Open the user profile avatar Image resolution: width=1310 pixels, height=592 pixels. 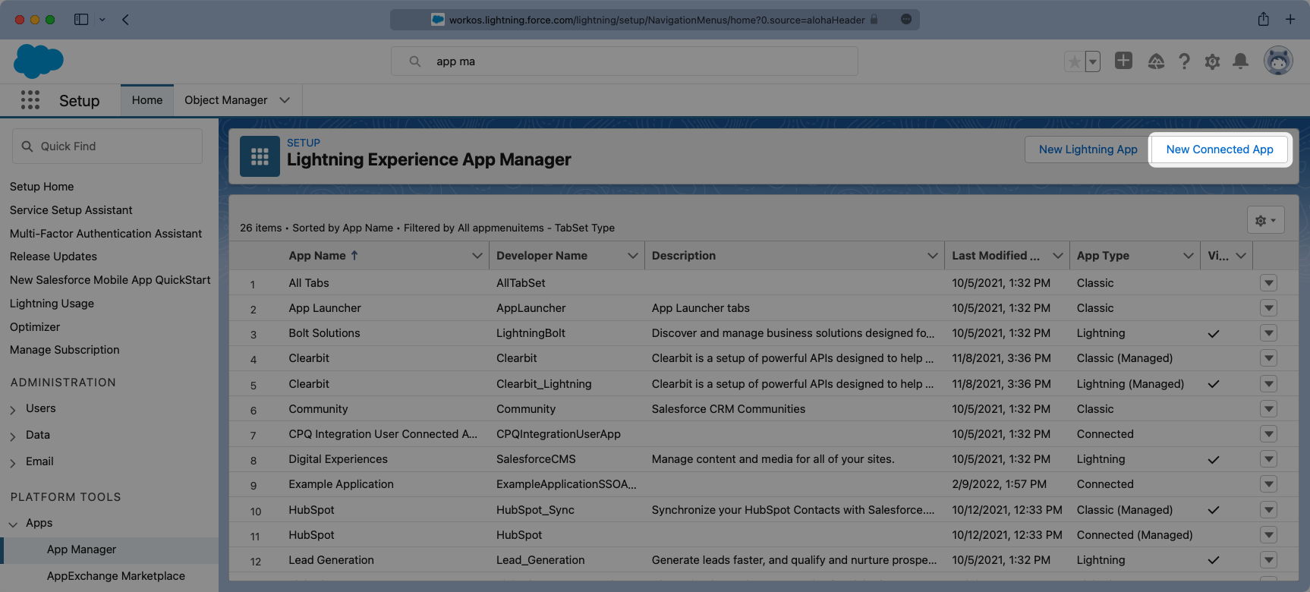[x=1278, y=61]
